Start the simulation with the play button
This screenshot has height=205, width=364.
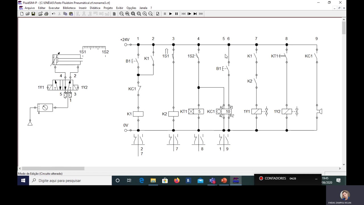click(x=171, y=14)
